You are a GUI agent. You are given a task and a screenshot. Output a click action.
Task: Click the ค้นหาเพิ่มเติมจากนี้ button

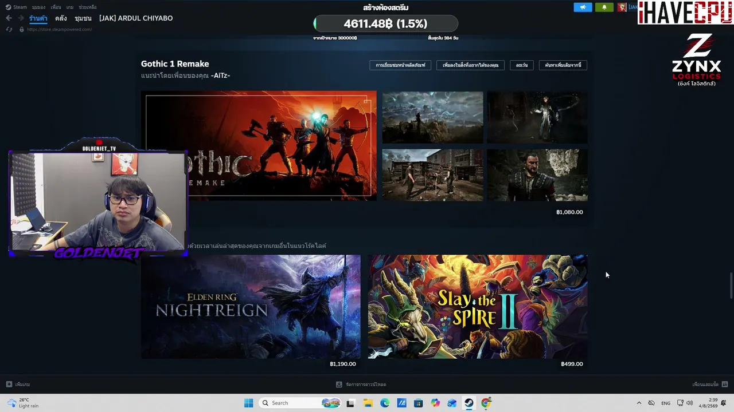click(563, 65)
